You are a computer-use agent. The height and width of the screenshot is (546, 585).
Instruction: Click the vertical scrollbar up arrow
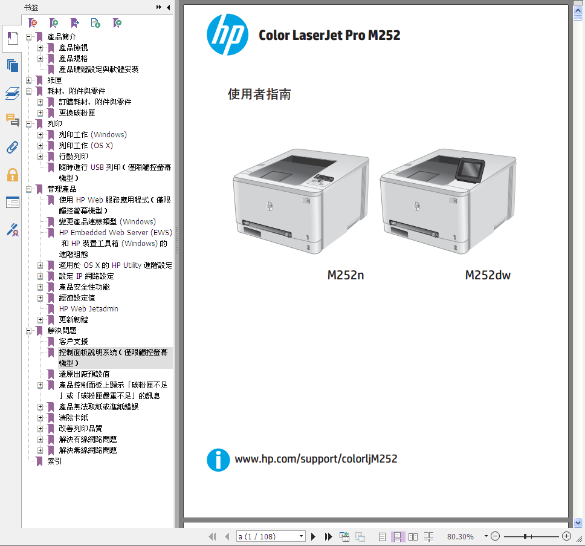tap(578, 10)
